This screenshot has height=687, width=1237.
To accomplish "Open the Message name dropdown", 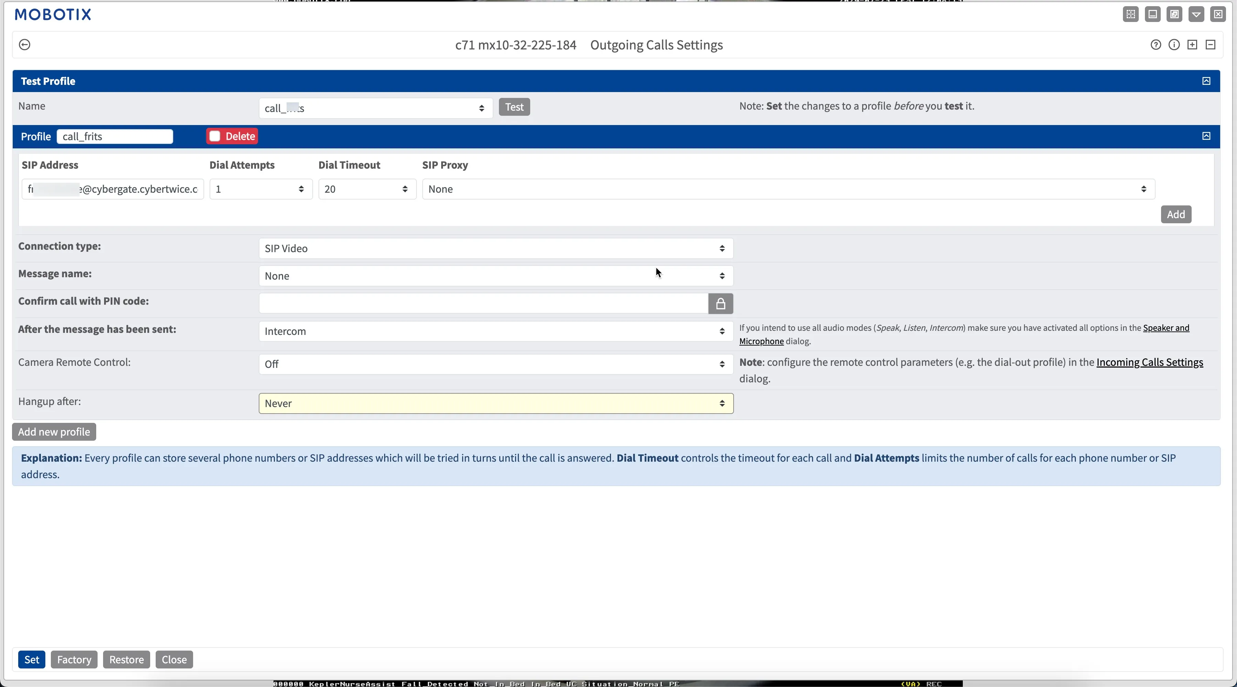I will click(496, 276).
